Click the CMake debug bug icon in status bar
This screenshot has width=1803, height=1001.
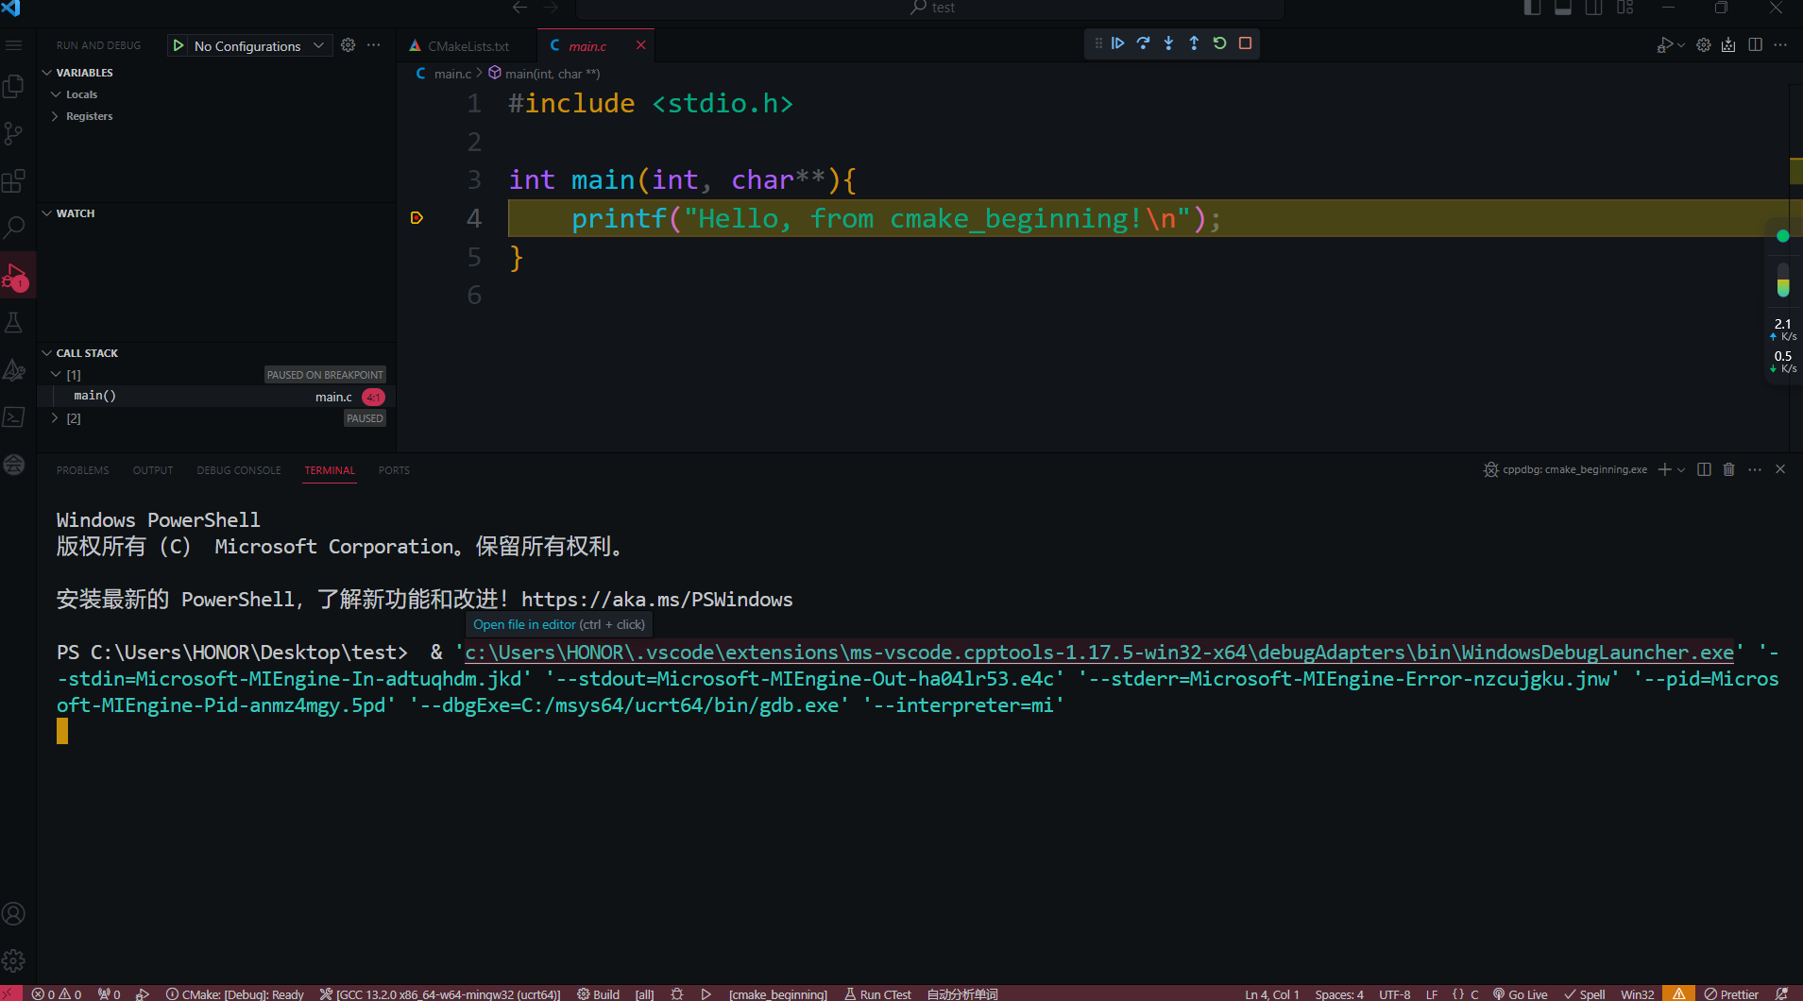point(677,994)
